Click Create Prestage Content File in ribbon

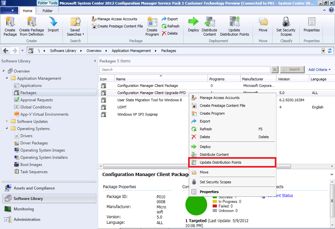pyautogui.click(x=117, y=26)
